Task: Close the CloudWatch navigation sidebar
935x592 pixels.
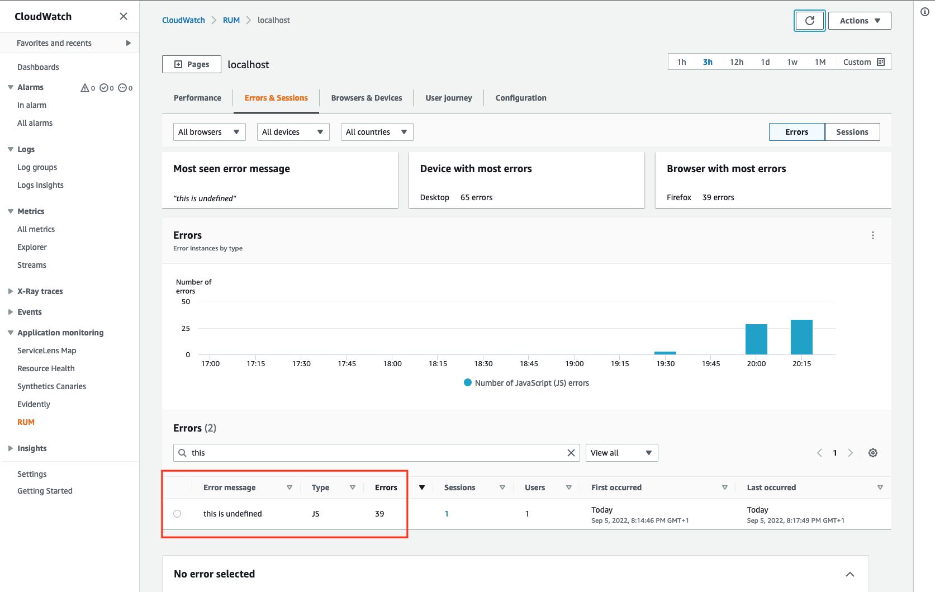Action: tap(124, 16)
